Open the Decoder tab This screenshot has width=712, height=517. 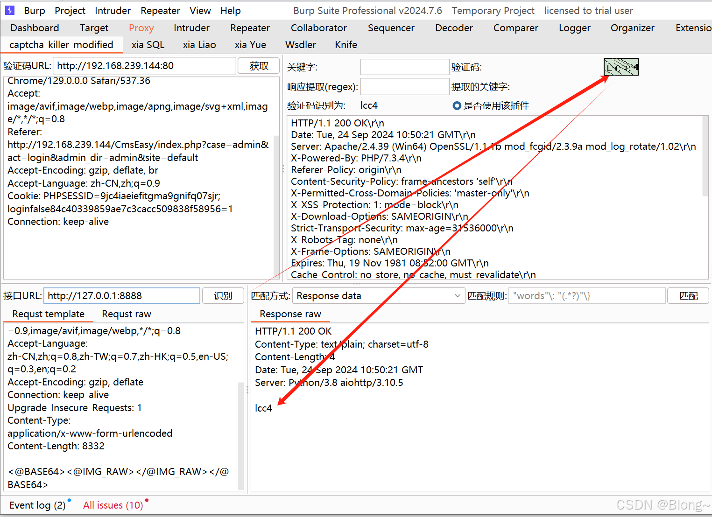tap(454, 28)
